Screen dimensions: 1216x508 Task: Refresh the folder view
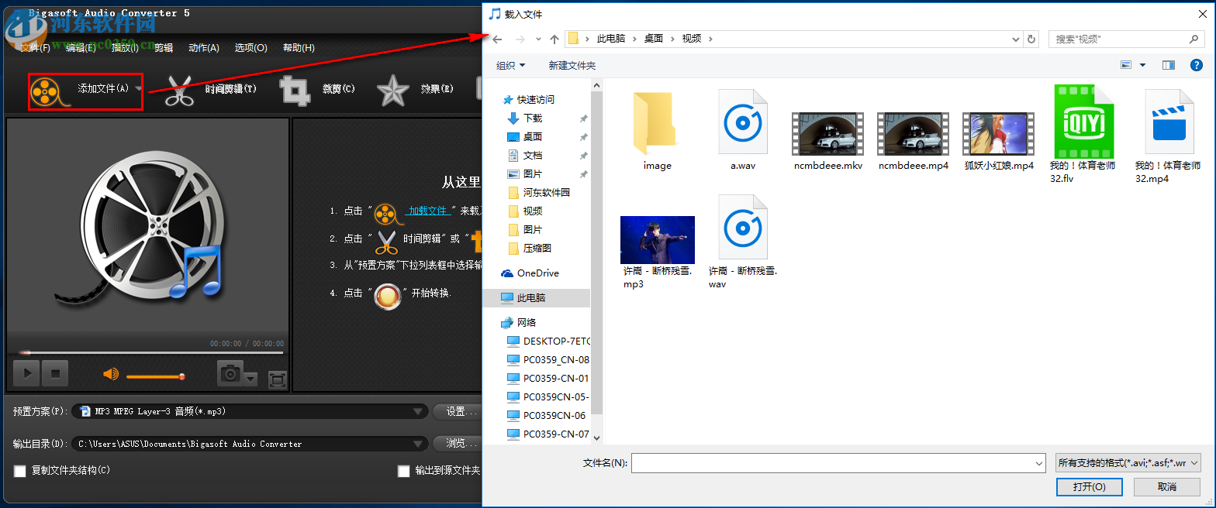[x=1031, y=39]
